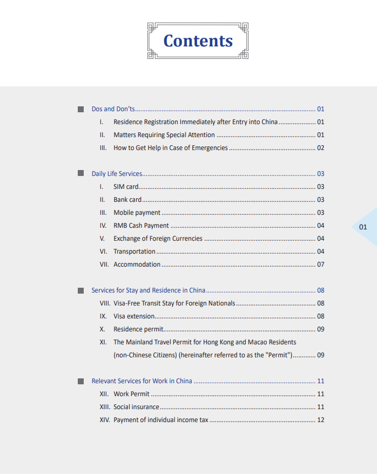Go to Residence Registration Immediately after Entry entry

point(195,122)
